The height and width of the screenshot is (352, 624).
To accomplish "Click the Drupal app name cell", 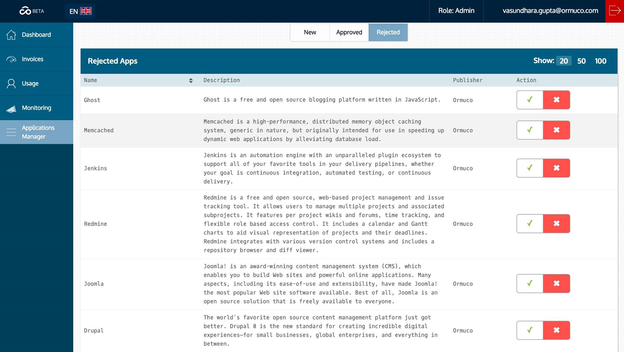I will [x=94, y=331].
